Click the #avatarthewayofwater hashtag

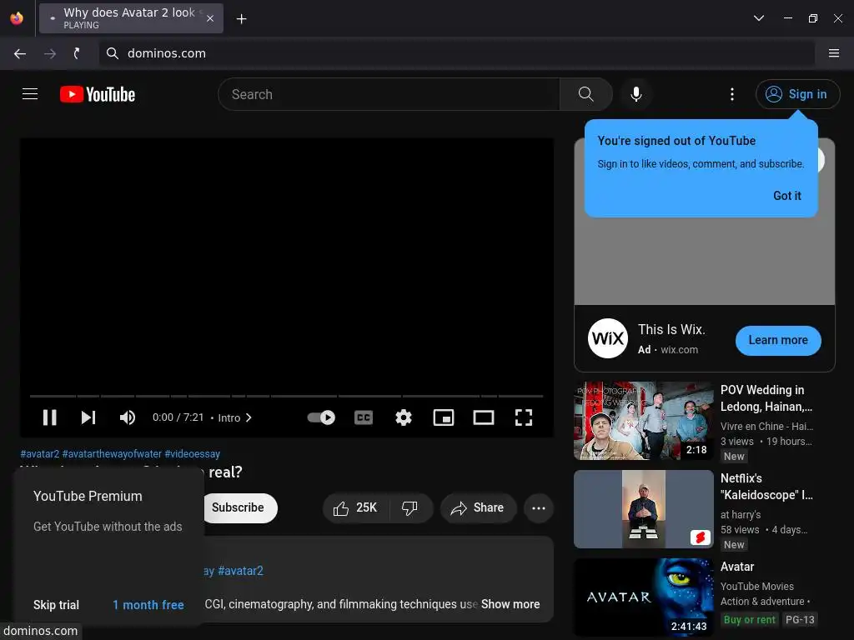click(112, 454)
